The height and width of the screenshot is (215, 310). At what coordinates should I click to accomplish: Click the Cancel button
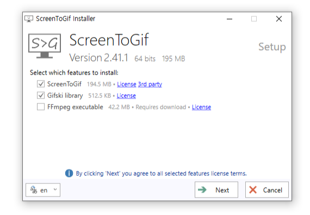267,189
